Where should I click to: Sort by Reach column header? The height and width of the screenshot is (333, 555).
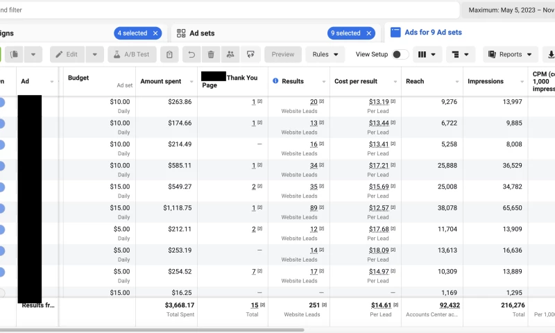[415, 81]
